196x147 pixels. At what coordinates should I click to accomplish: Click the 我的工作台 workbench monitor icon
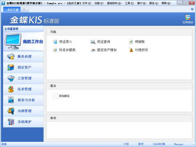pos(13,41)
